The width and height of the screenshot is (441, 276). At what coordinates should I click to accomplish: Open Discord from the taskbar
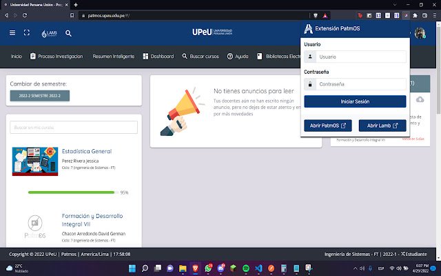(221, 268)
